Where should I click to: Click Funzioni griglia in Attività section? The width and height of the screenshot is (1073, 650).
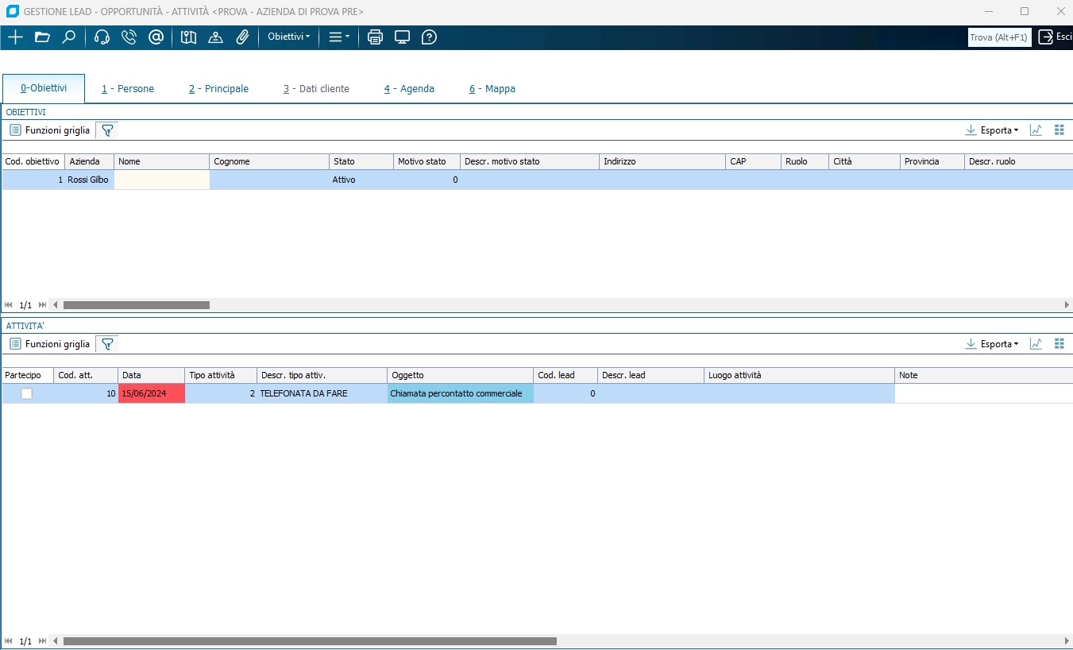(x=49, y=344)
